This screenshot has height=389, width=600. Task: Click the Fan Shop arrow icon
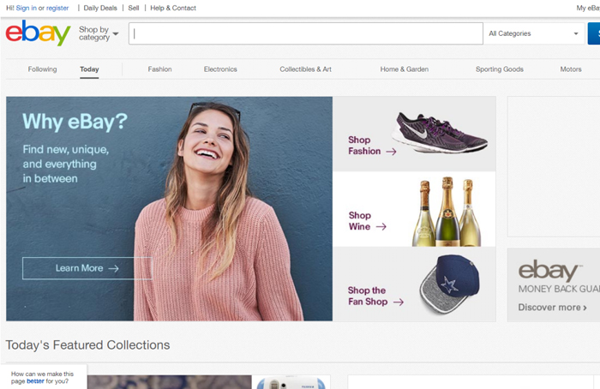coord(399,302)
